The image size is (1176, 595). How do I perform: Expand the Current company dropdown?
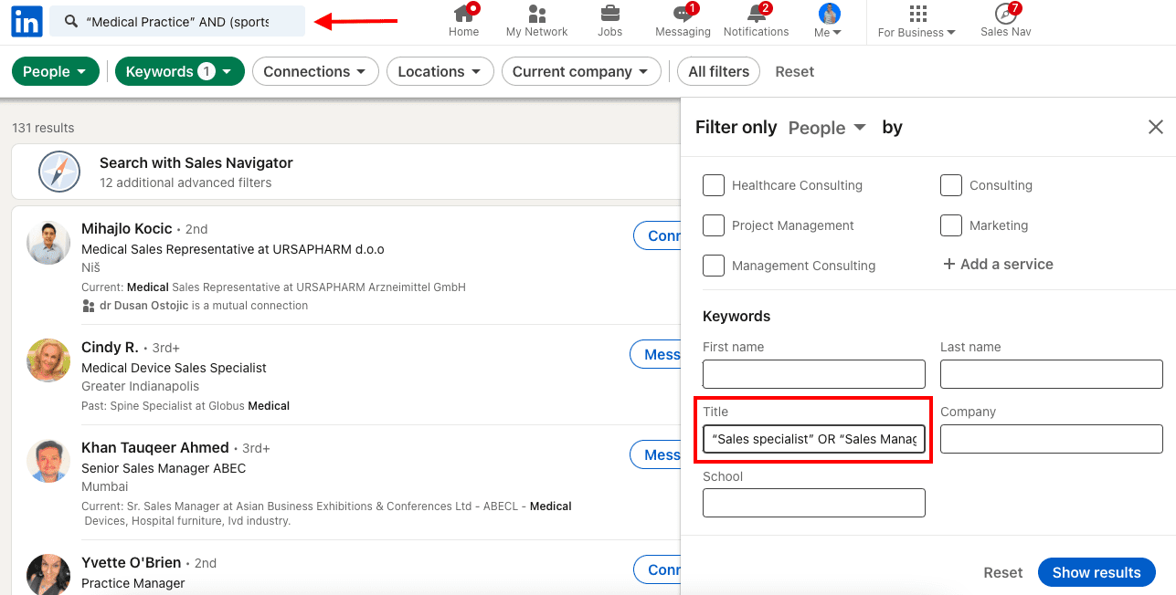tap(581, 71)
